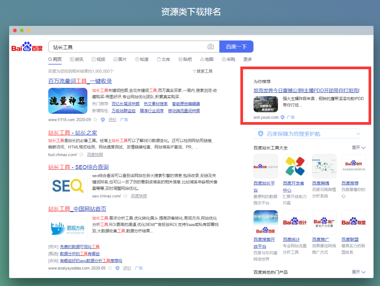Expand 百度站长工具大全 section with 展开

(x=359, y=148)
